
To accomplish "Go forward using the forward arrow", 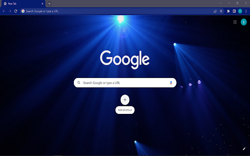I will (10, 11).
